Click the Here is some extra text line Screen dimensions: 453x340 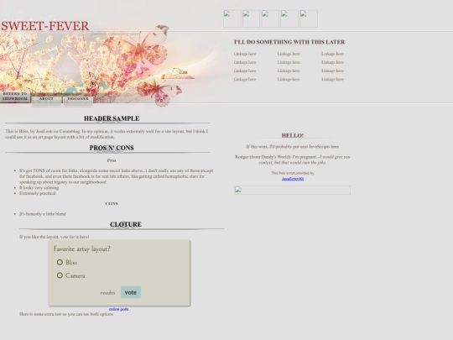66,314
